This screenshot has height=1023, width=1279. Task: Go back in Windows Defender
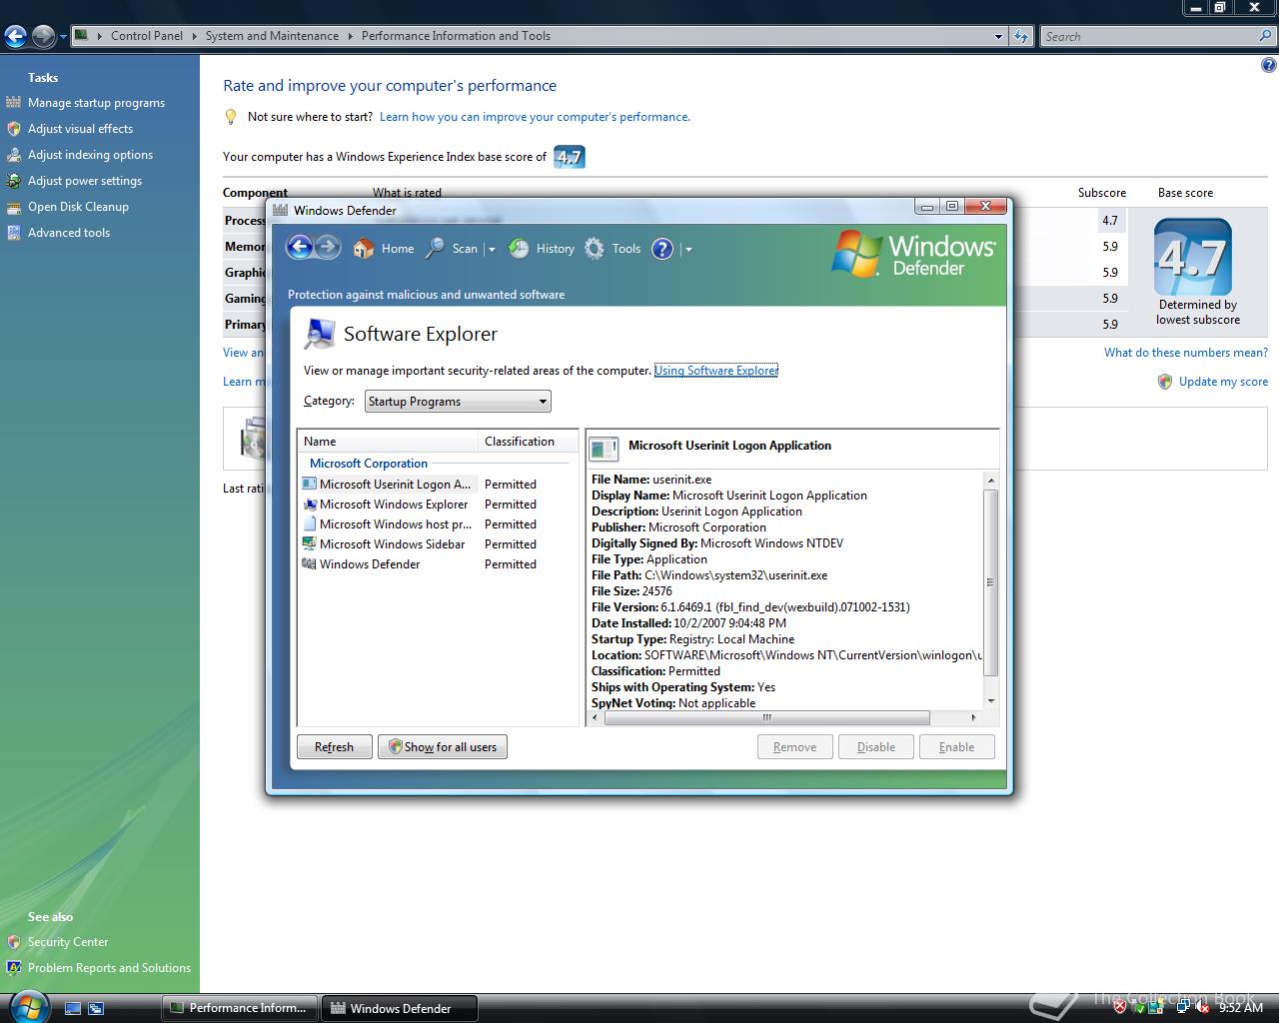coord(300,248)
